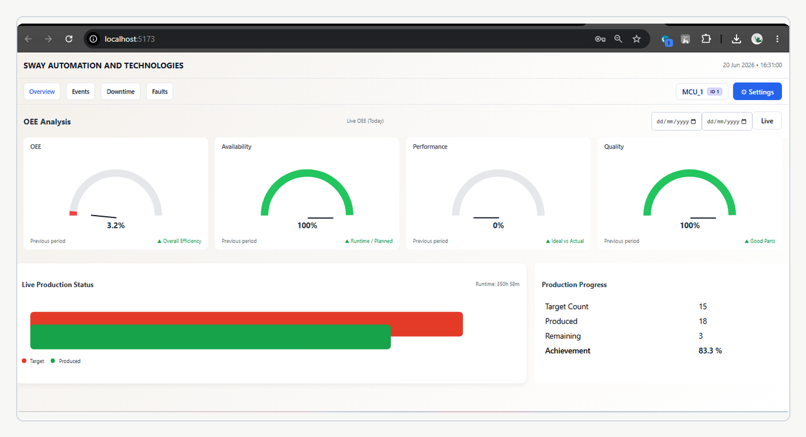Bookmark this page with the star icon
The image size is (806, 437).
[637, 39]
